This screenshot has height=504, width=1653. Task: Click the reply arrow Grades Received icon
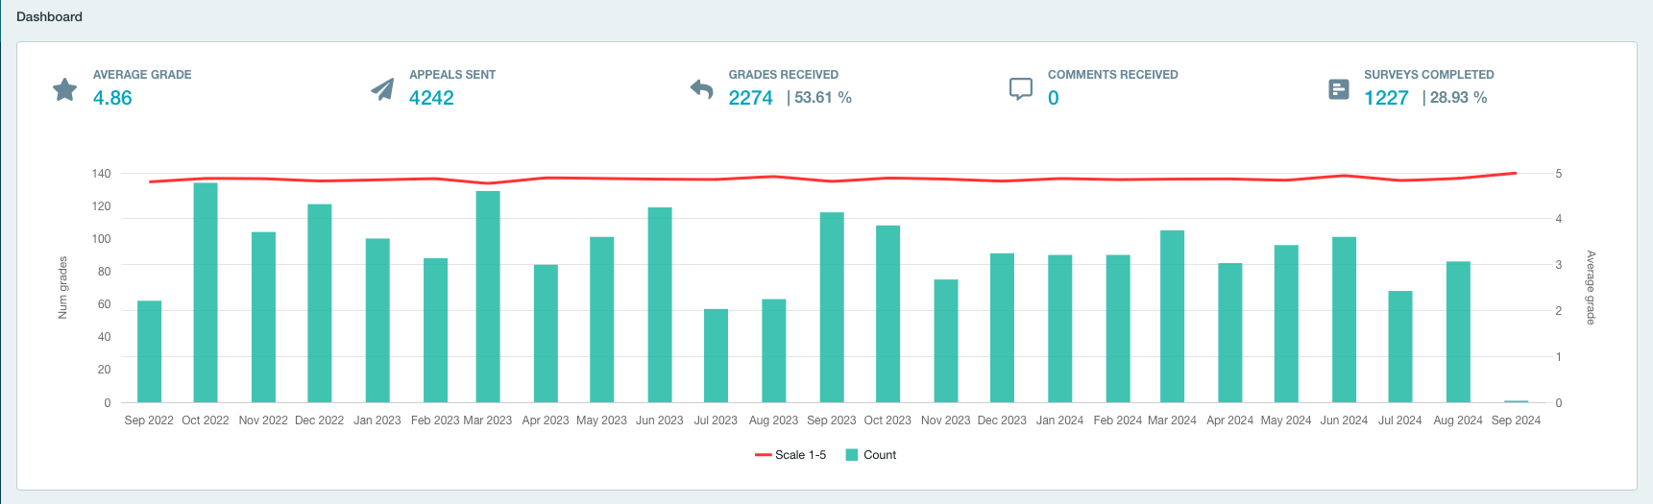702,89
